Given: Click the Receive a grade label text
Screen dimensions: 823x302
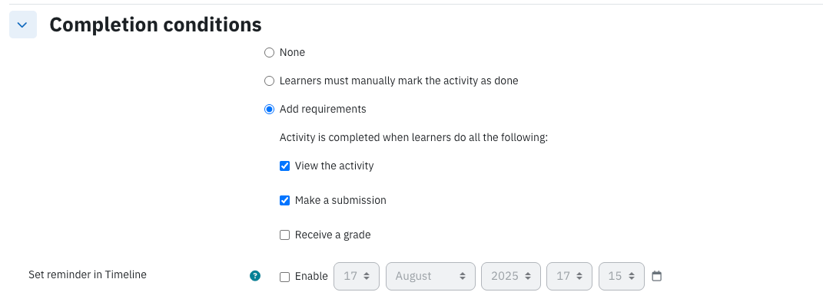Looking at the screenshot, I should 333,235.
